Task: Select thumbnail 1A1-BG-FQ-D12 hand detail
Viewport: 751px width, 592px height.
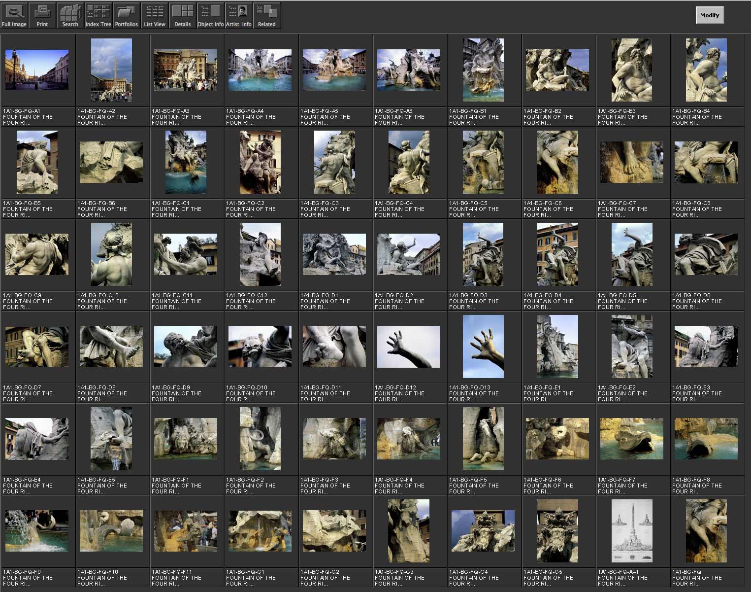Action: click(x=409, y=347)
